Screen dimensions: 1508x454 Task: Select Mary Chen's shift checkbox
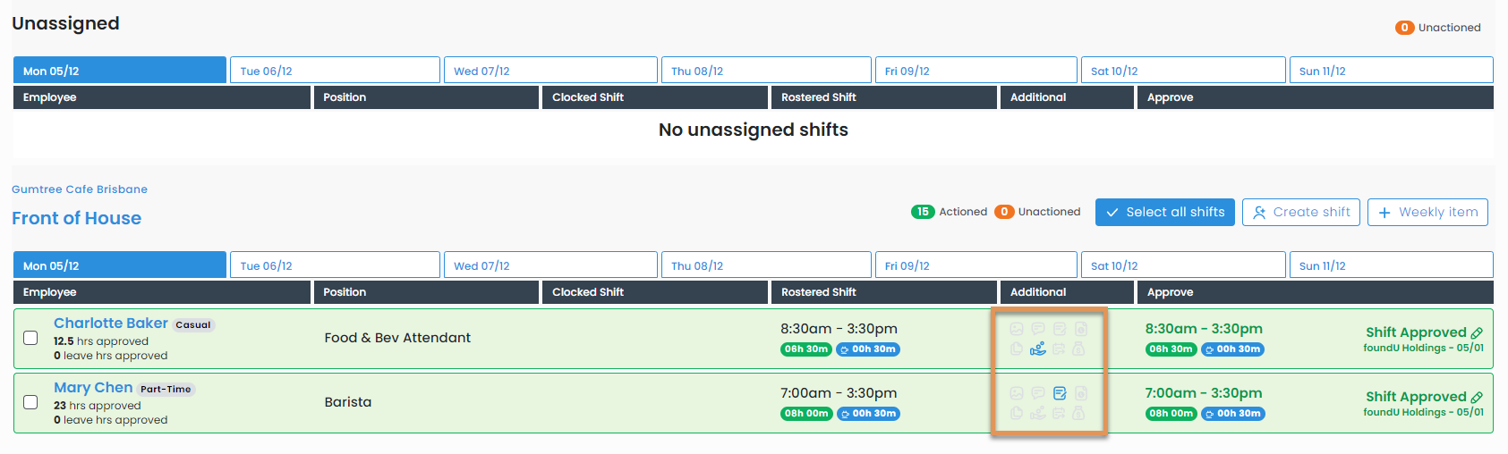[30, 402]
